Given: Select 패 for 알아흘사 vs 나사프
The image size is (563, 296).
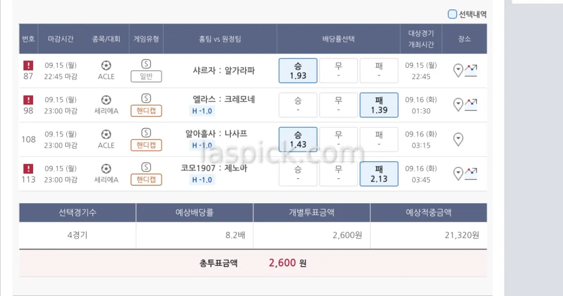Looking at the screenshot, I should [379, 139].
